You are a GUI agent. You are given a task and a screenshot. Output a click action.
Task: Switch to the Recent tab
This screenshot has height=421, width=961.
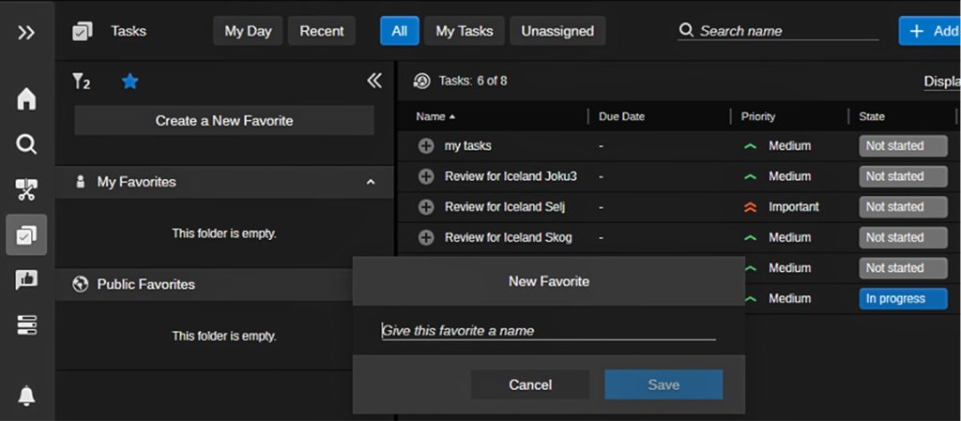[322, 31]
